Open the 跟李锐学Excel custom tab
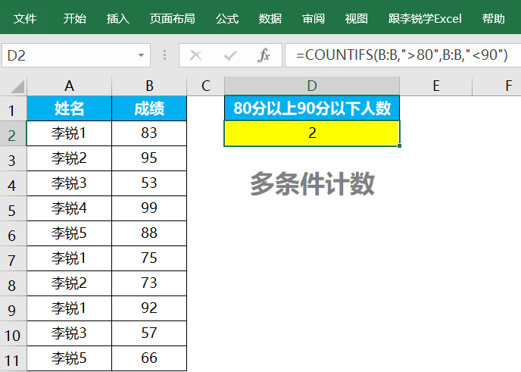This screenshot has width=521, height=372. pyautogui.click(x=425, y=18)
